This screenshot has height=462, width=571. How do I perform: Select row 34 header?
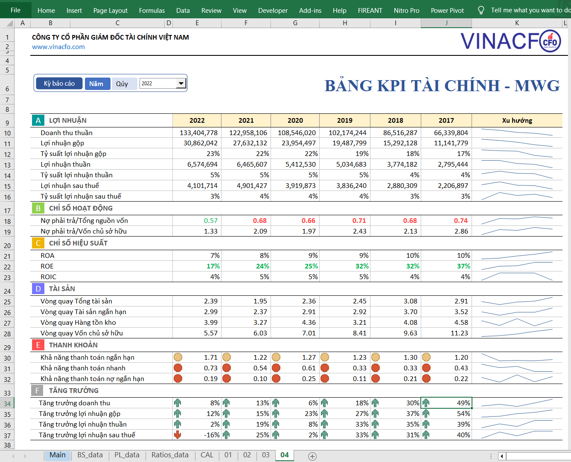click(x=7, y=403)
